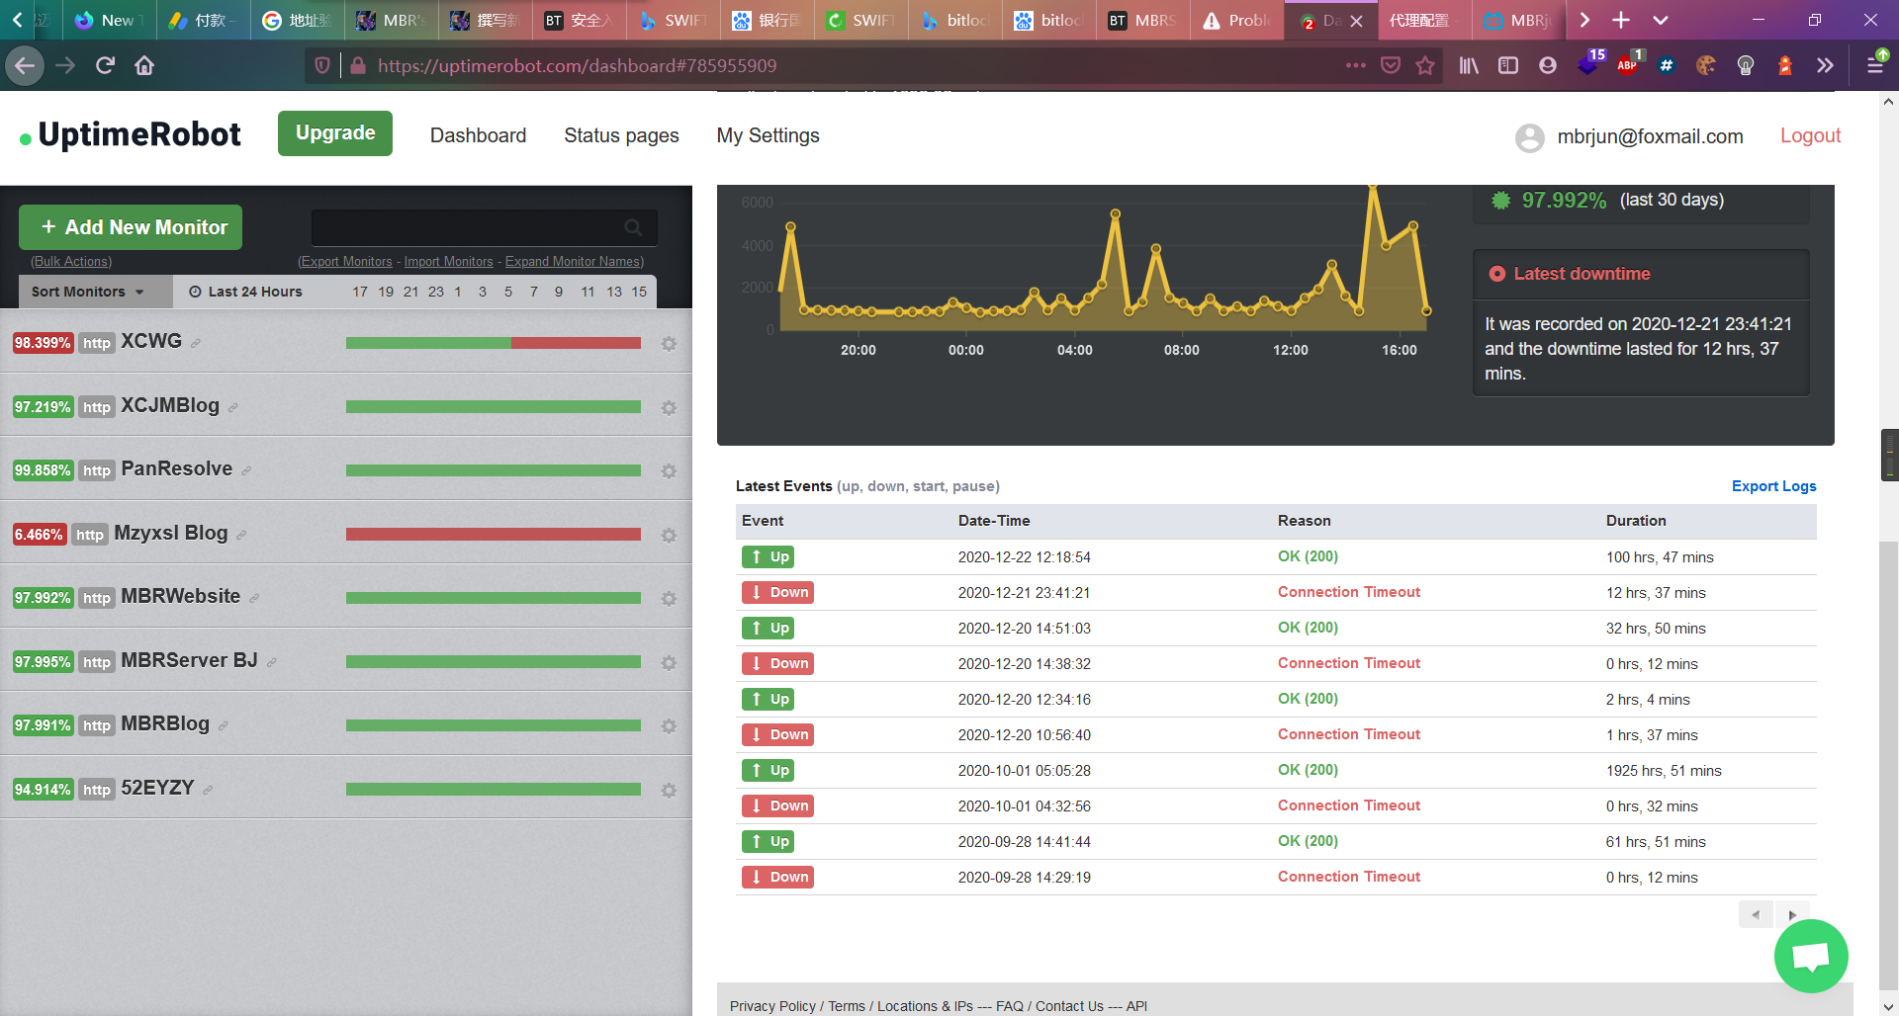Open Firefox library icon
This screenshot has width=1899, height=1016.
click(x=1469, y=65)
